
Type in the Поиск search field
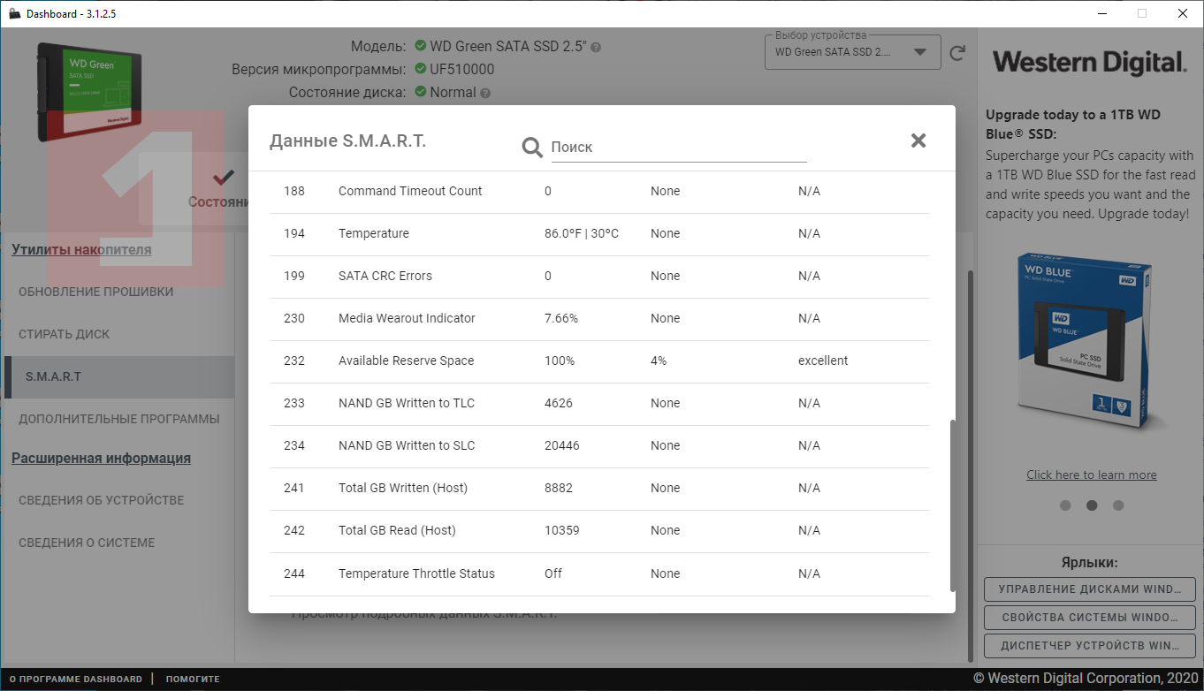click(x=678, y=148)
